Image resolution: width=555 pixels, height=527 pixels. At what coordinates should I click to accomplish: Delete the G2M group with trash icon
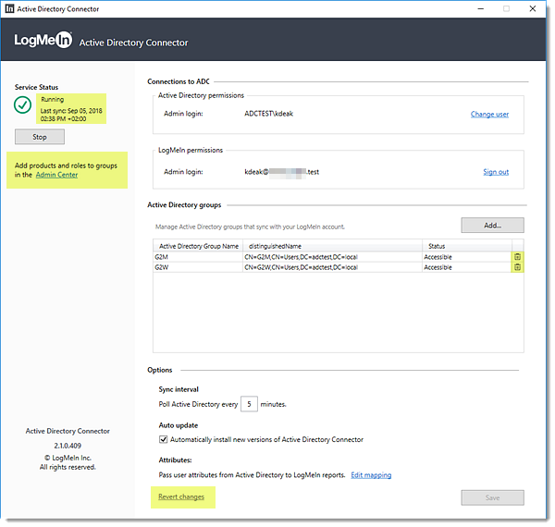pyautogui.click(x=517, y=257)
